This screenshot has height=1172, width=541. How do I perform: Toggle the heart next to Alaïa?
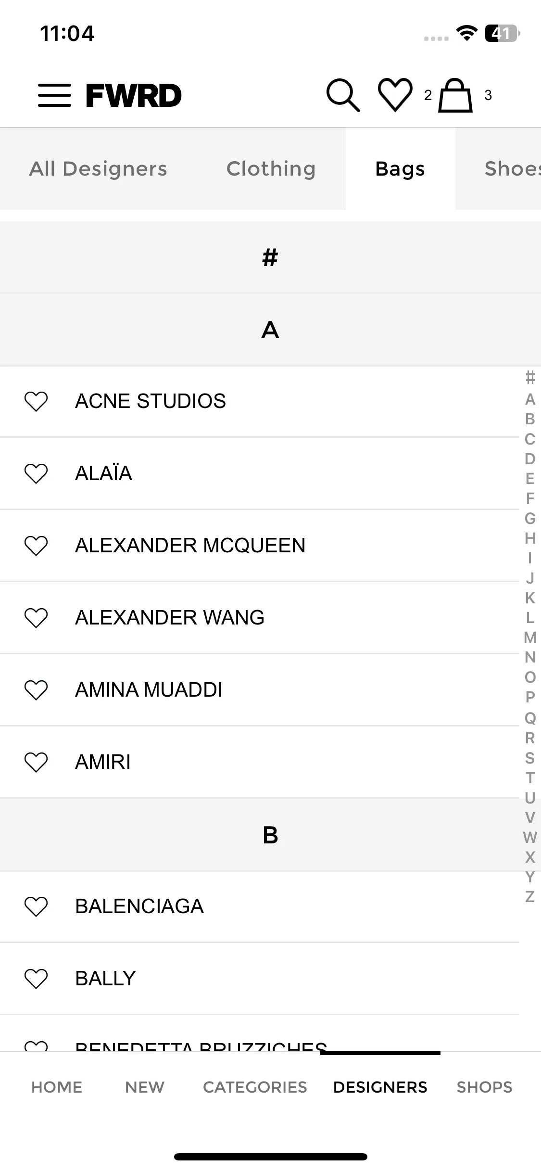tap(36, 473)
